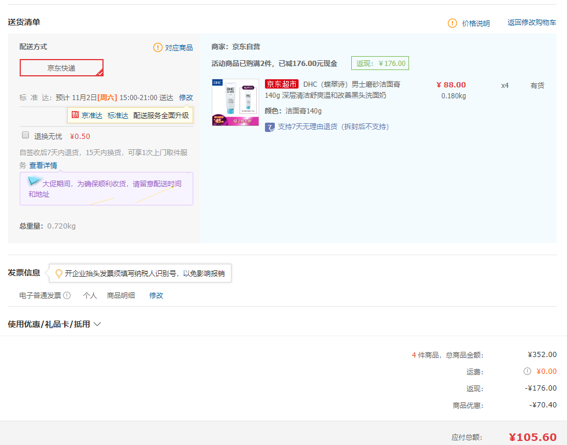Click the 有货 stock status text

tap(537, 86)
